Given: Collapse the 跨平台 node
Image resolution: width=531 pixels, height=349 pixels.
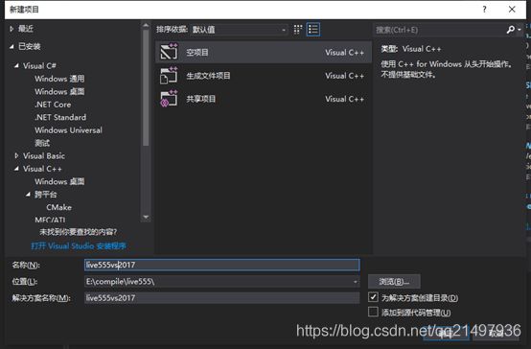Looking at the screenshot, I should (x=28, y=194).
